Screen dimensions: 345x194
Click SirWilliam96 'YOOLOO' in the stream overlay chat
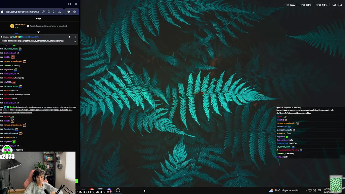click(287, 143)
